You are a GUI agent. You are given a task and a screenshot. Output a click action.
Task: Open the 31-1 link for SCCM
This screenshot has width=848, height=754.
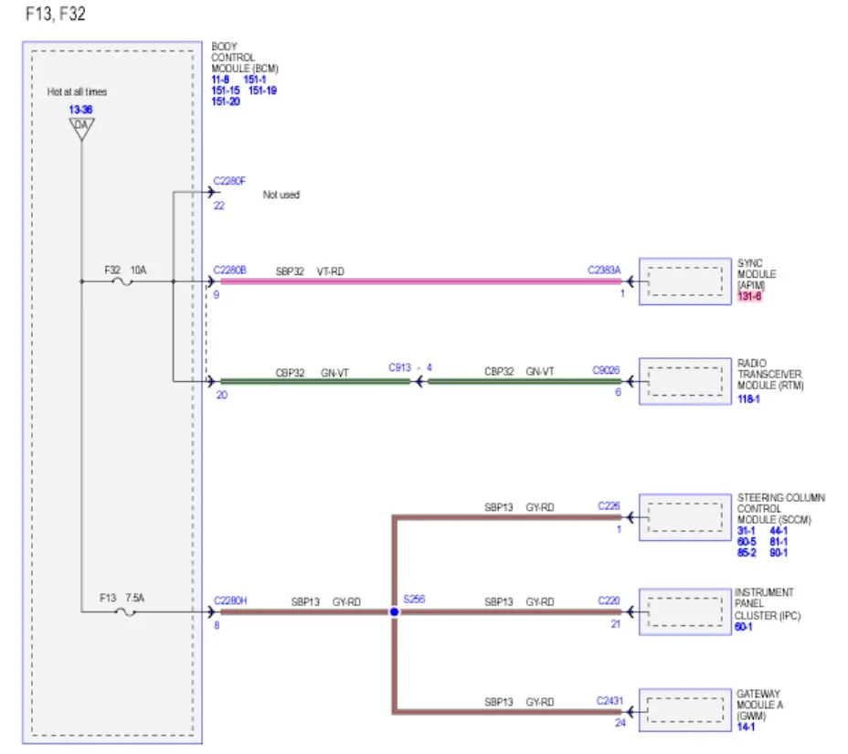tap(747, 531)
